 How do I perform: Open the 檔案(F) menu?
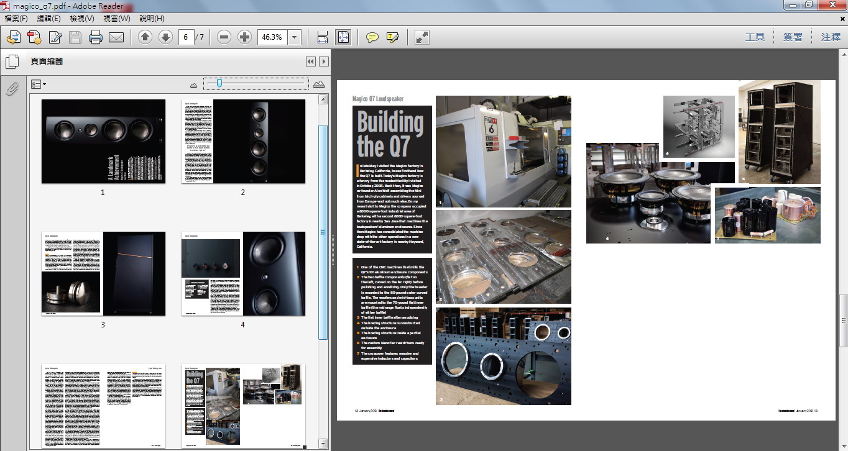pos(16,19)
